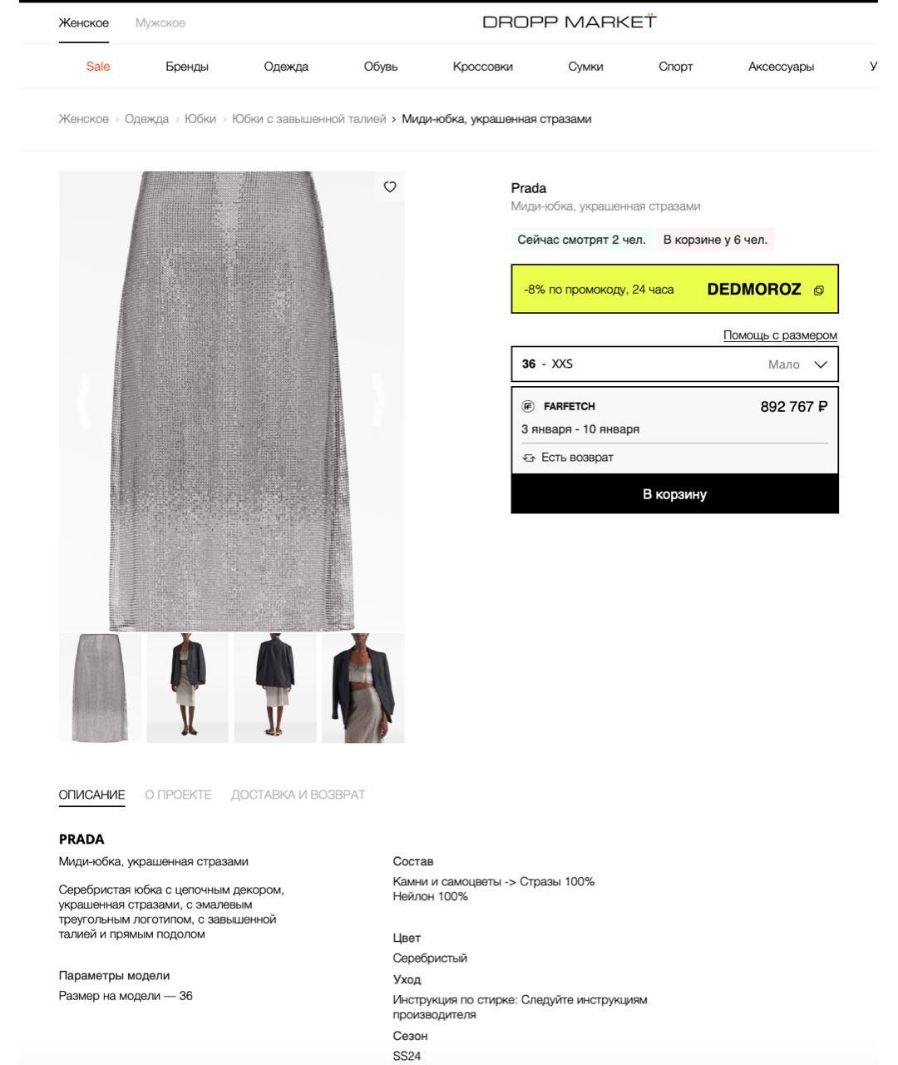Click the Farfetch logo icon
Image resolution: width=898 pixels, height=1065 pixels.
pyautogui.click(x=528, y=406)
